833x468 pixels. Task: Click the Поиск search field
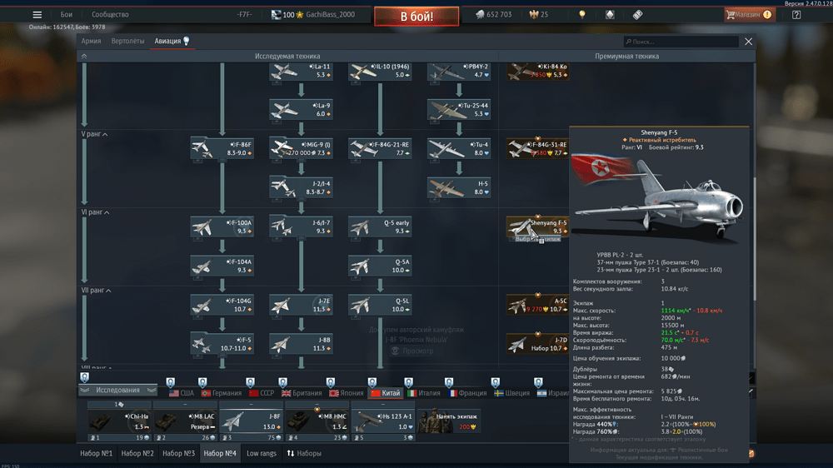pos(681,42)
